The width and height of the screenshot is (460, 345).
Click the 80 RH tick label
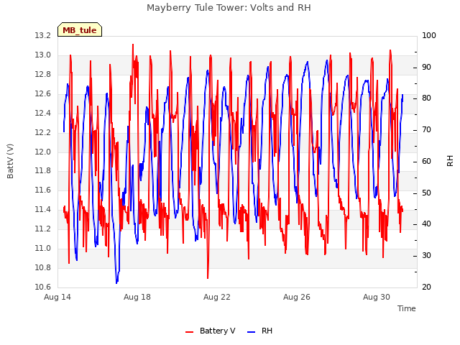[426, 98]
